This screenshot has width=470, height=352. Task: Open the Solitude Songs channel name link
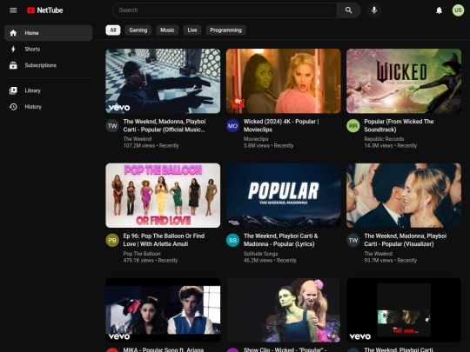tap(261, 254)
